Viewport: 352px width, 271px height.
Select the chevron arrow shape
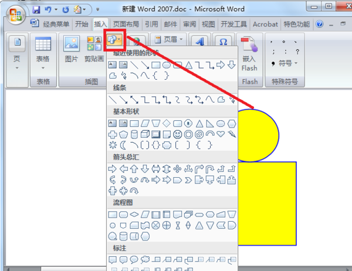pos(188,180)
